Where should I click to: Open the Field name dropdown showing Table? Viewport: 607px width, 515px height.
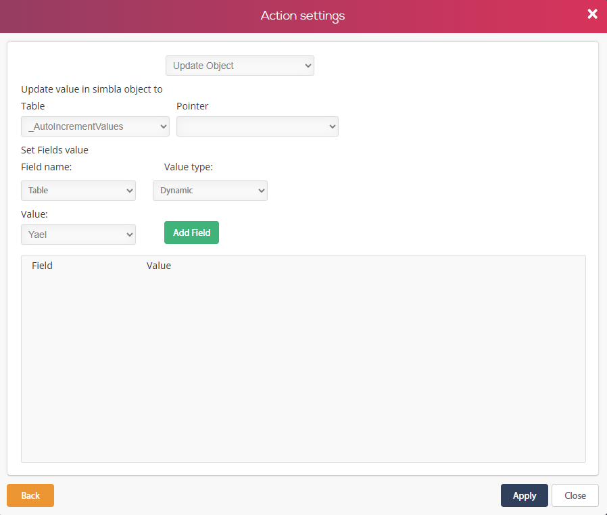click(x=78, y=191)
